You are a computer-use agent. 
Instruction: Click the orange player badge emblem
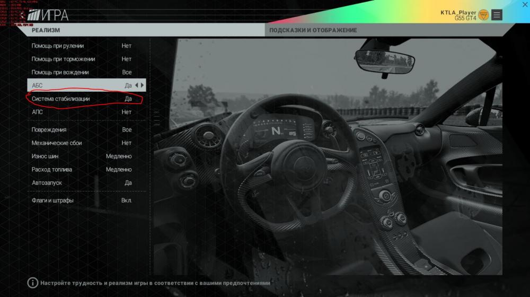click(483, 15)
